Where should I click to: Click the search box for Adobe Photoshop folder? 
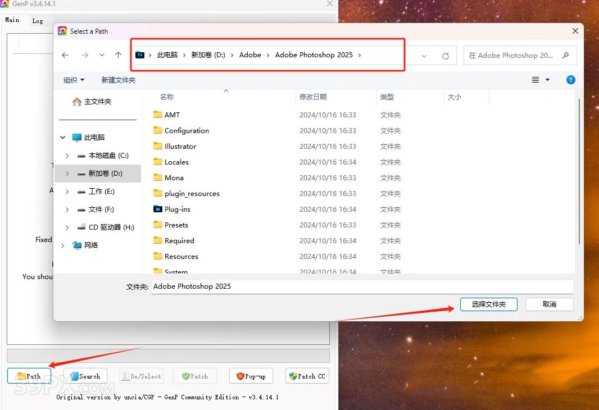[520, 56]
